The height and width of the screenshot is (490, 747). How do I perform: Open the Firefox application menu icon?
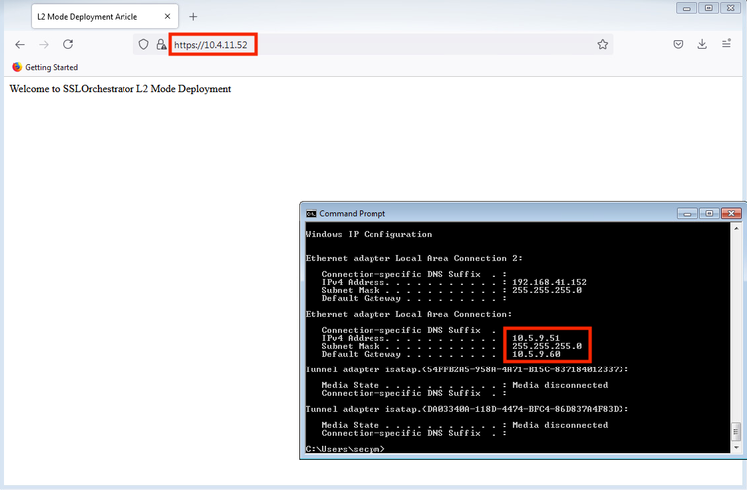coord(726,44)
